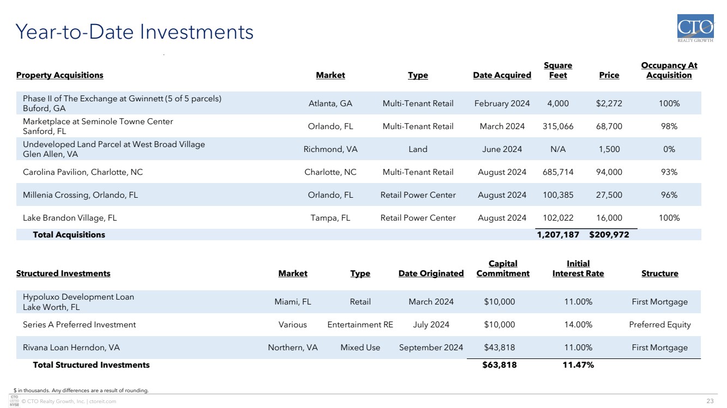
Task: Click 'Initial Interest Rate' column header
Action: (x=578, y=269)
